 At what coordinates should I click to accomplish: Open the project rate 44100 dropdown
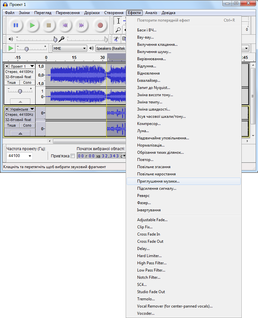point(30,156)
